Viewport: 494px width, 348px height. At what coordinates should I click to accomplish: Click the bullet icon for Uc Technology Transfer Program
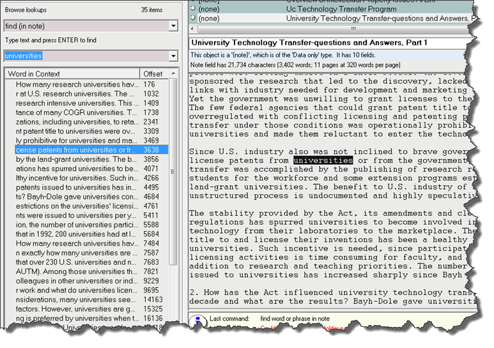pyautogui.click(x=194, y=10)
